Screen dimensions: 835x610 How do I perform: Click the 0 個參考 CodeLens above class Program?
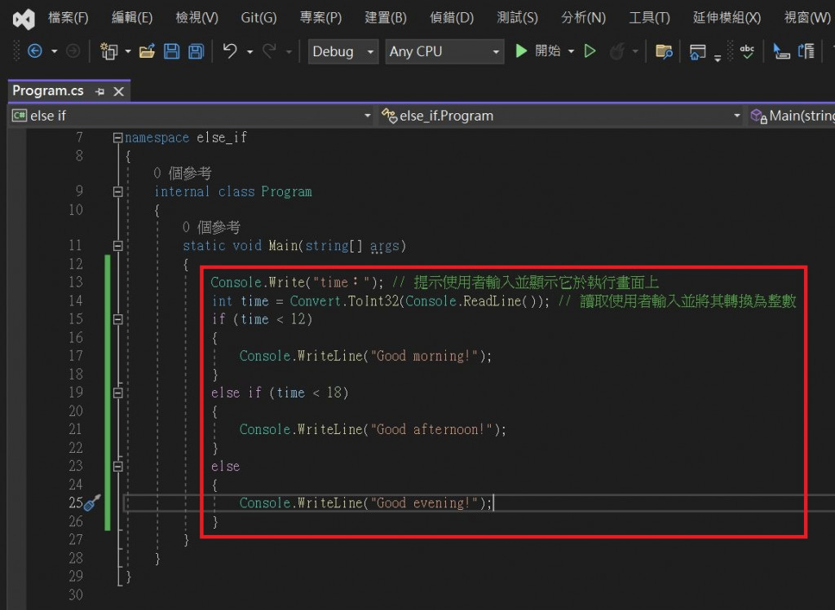pos(182,173)
